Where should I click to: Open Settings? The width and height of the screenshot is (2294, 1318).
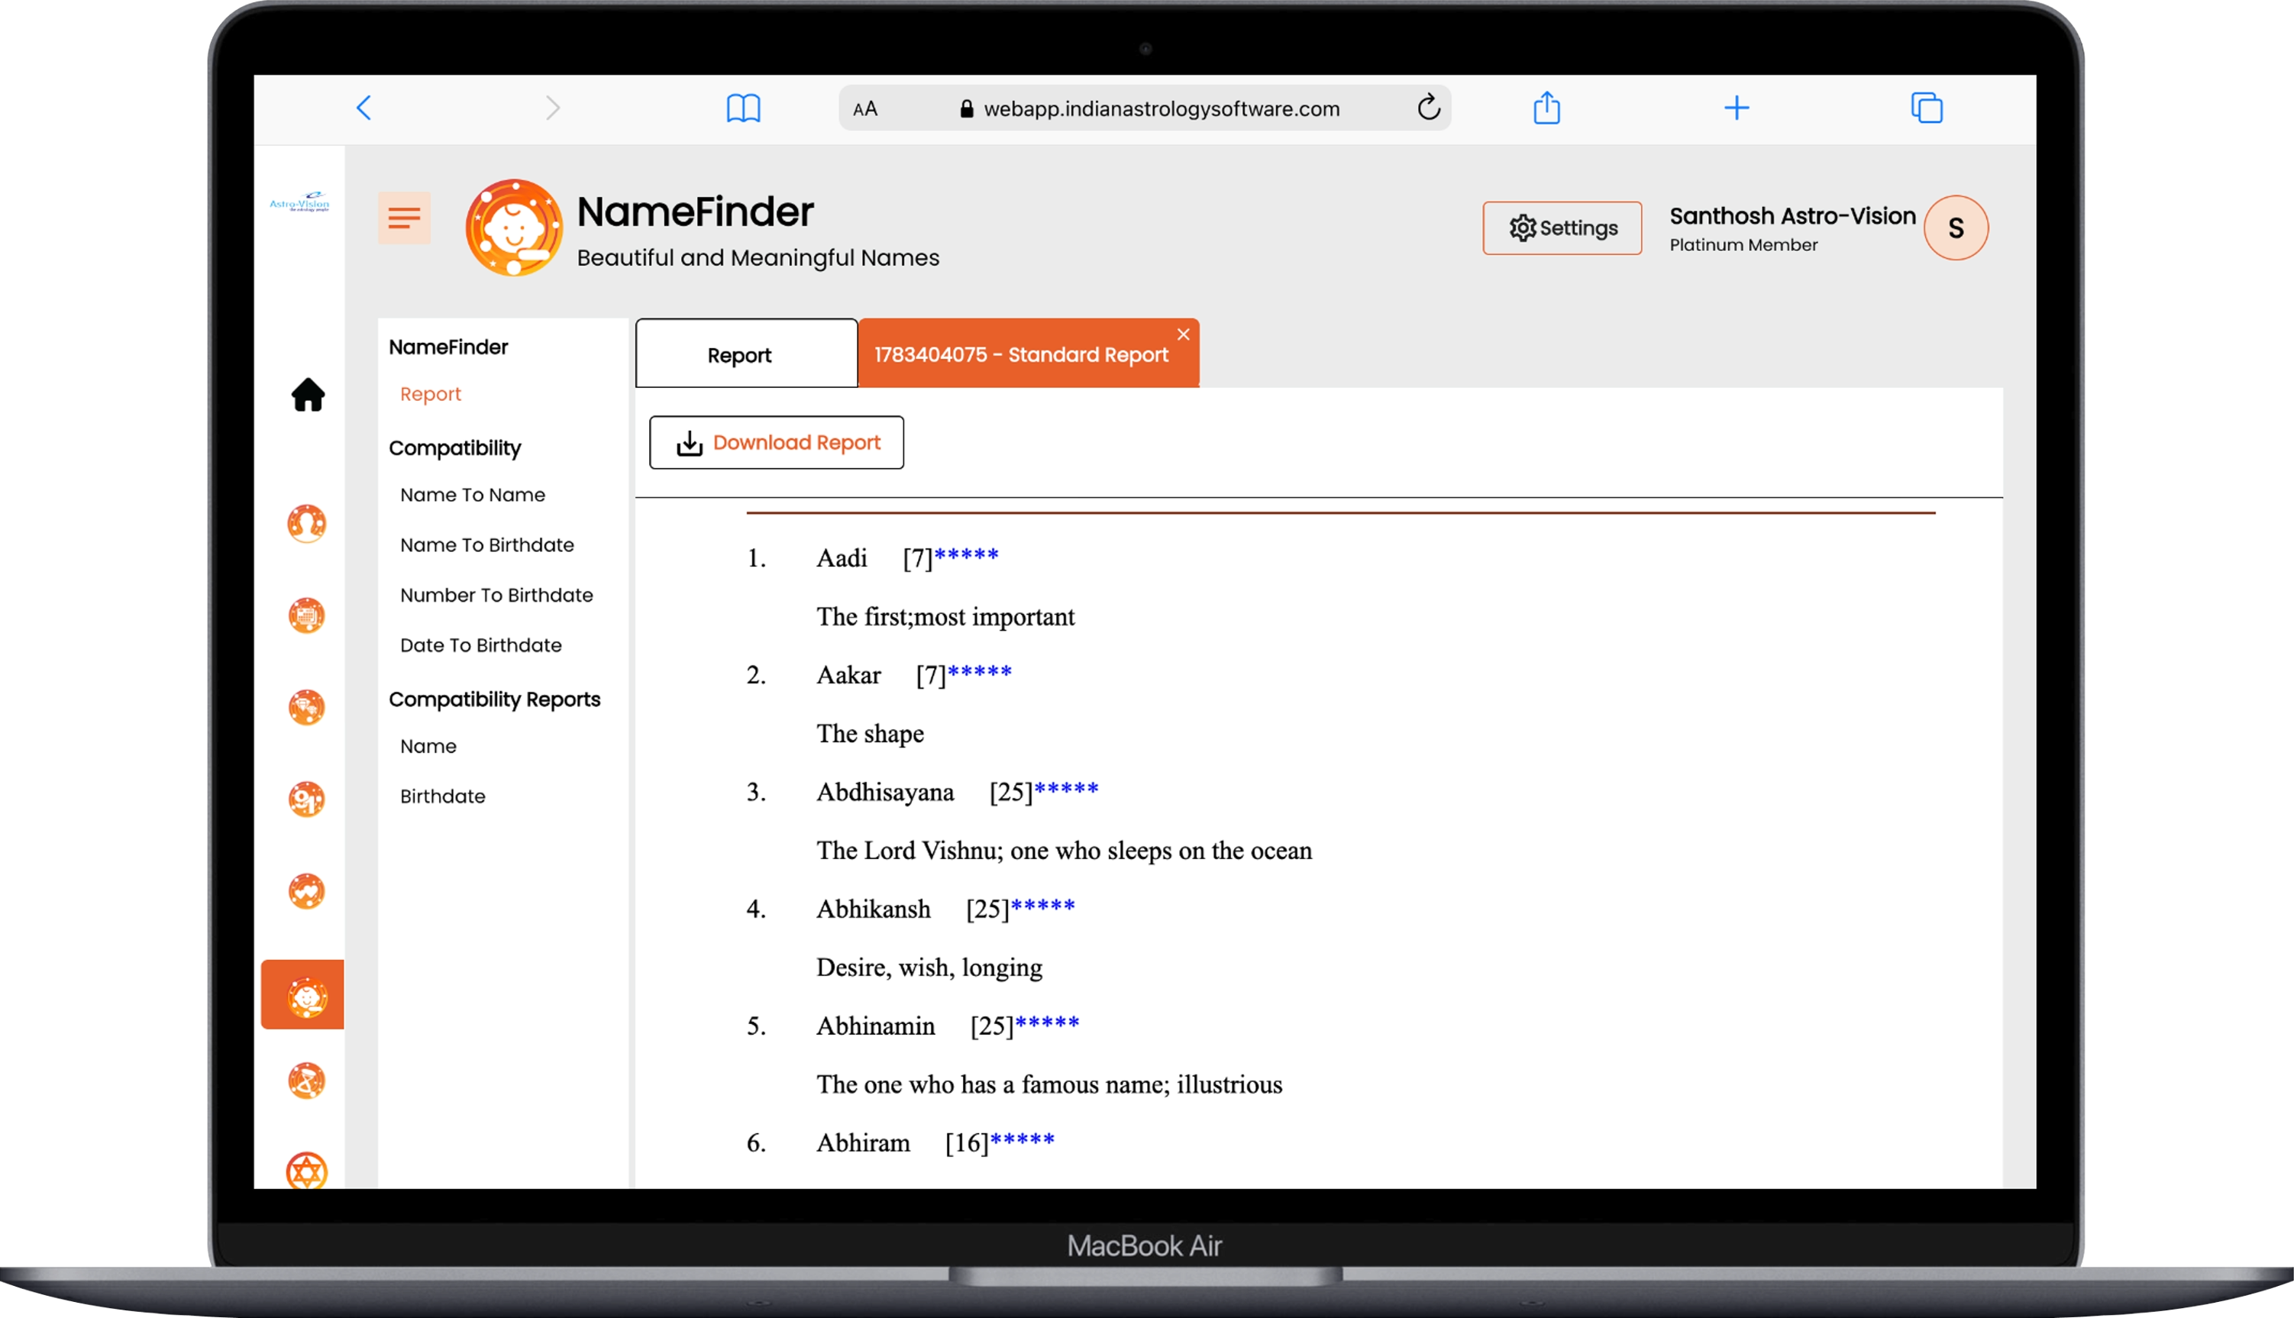(1562, 228)
